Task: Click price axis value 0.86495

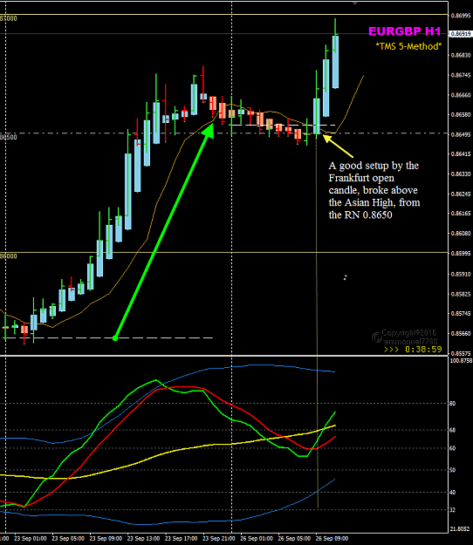Action: coord(461,134)
